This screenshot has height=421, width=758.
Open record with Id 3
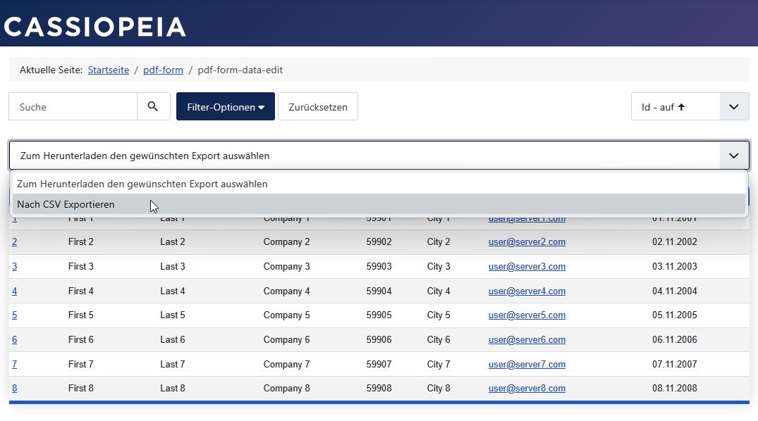click(15, 267)
